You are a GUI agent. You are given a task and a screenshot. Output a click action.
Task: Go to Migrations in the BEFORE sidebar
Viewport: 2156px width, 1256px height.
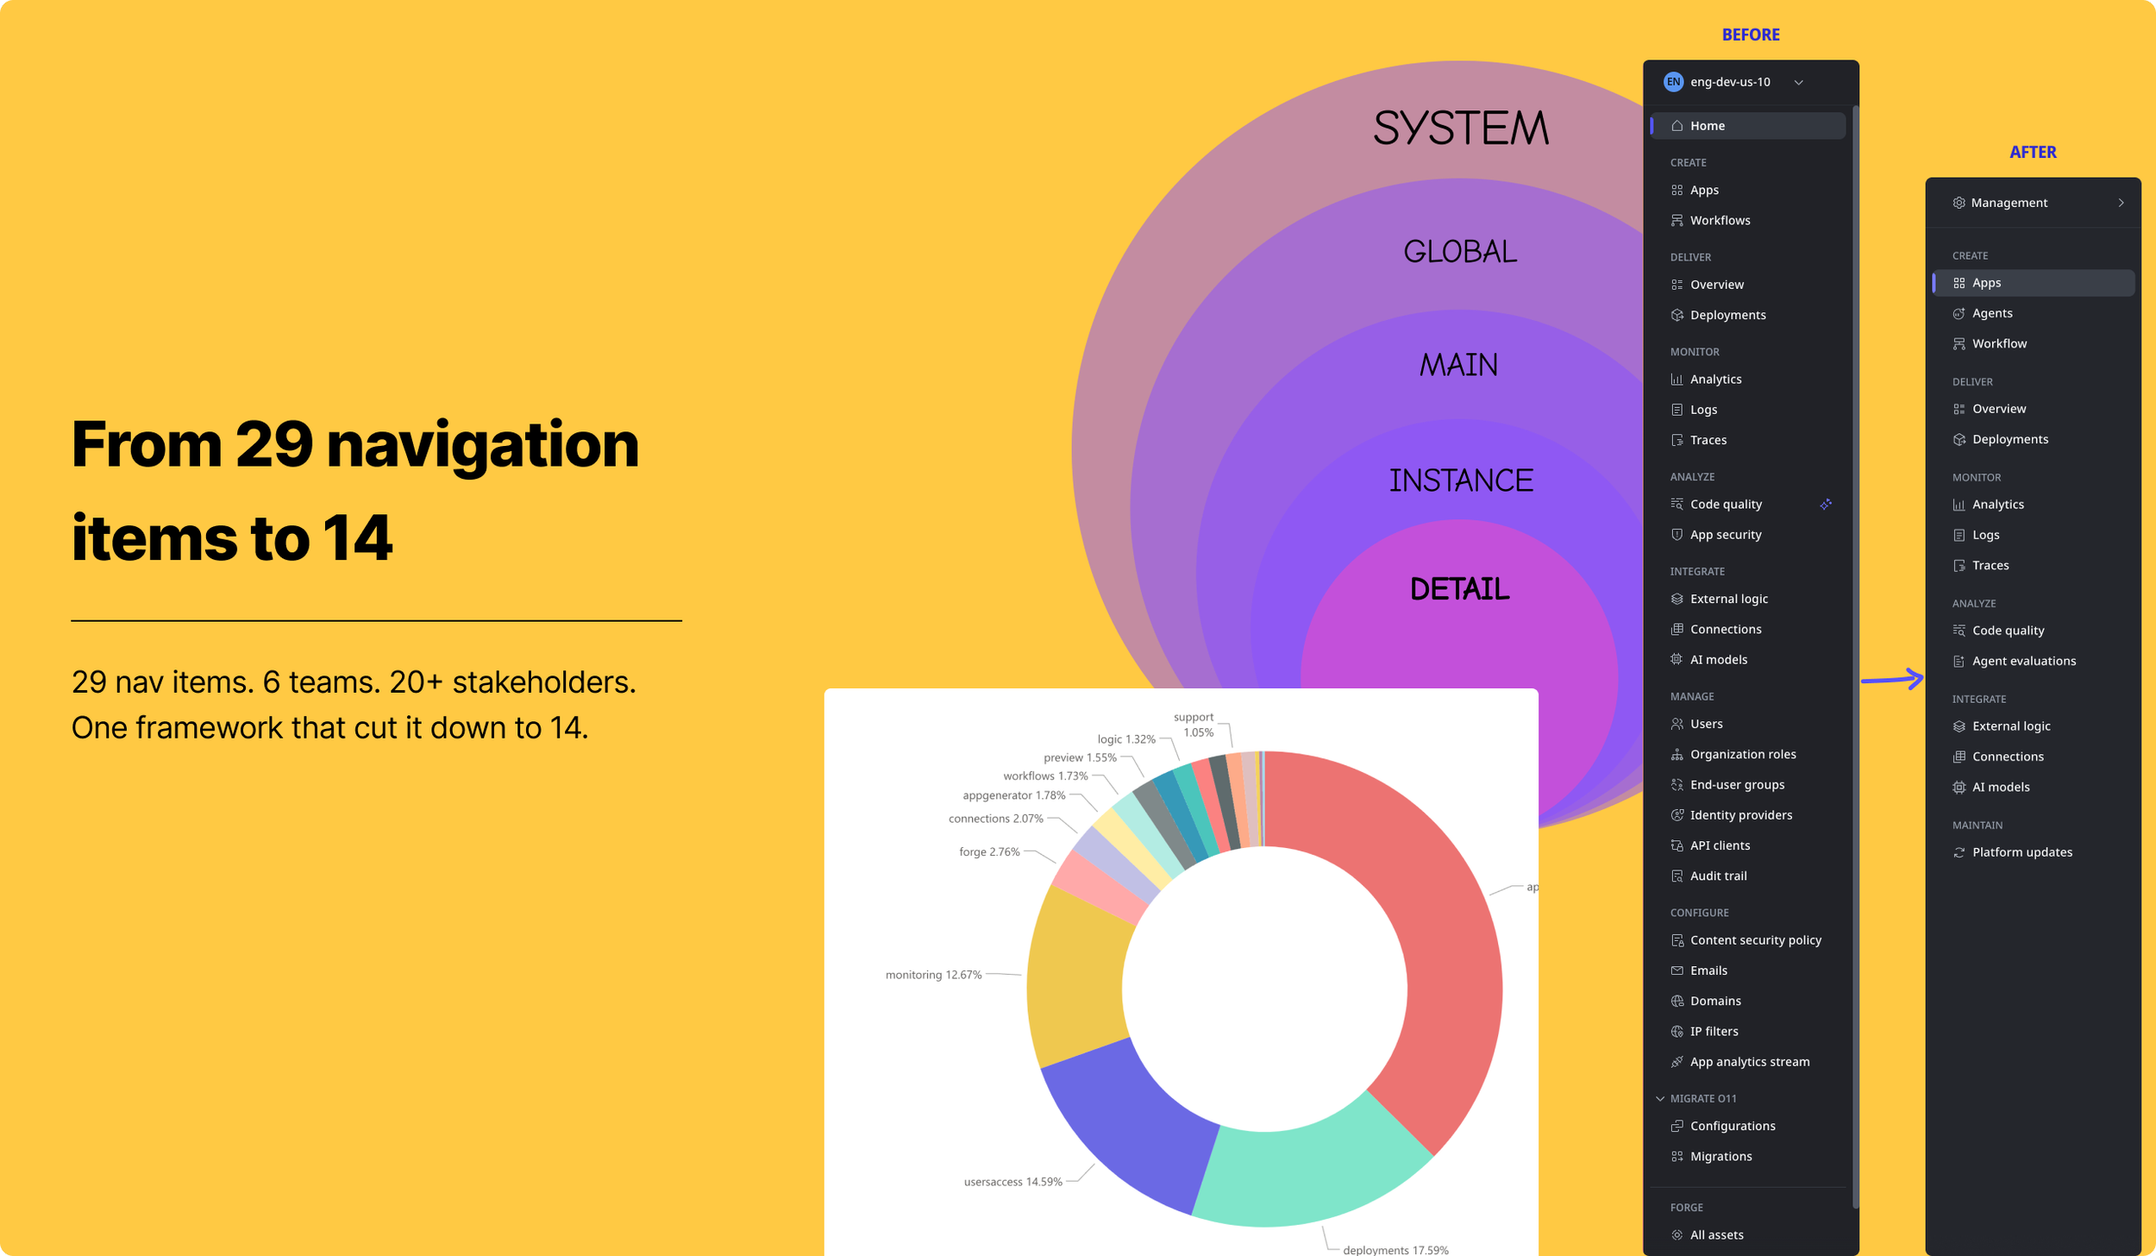1720,1157
